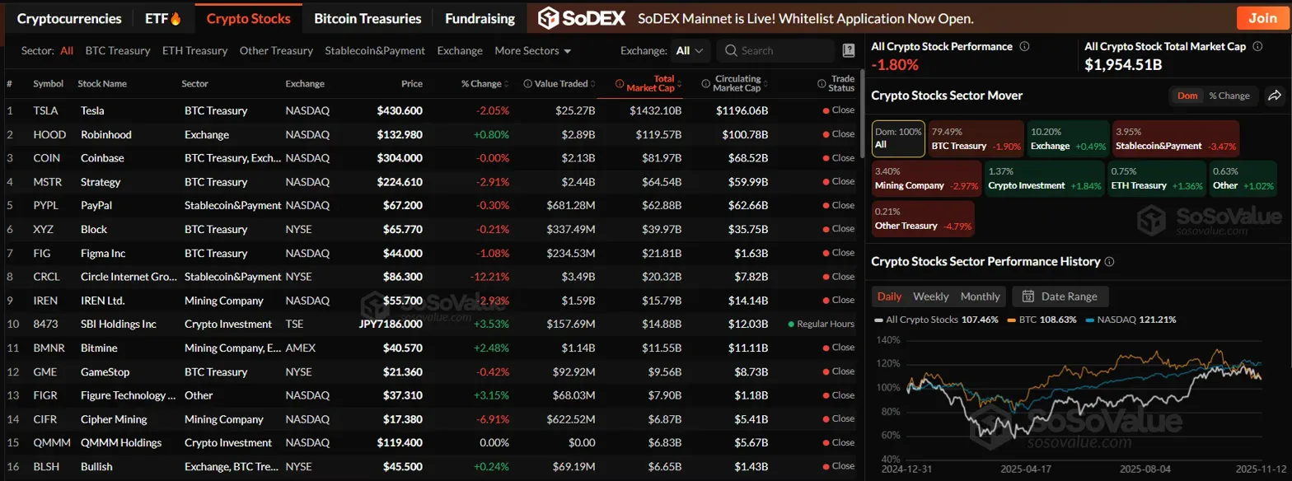Filter by ETH Treasury sector

194,51
